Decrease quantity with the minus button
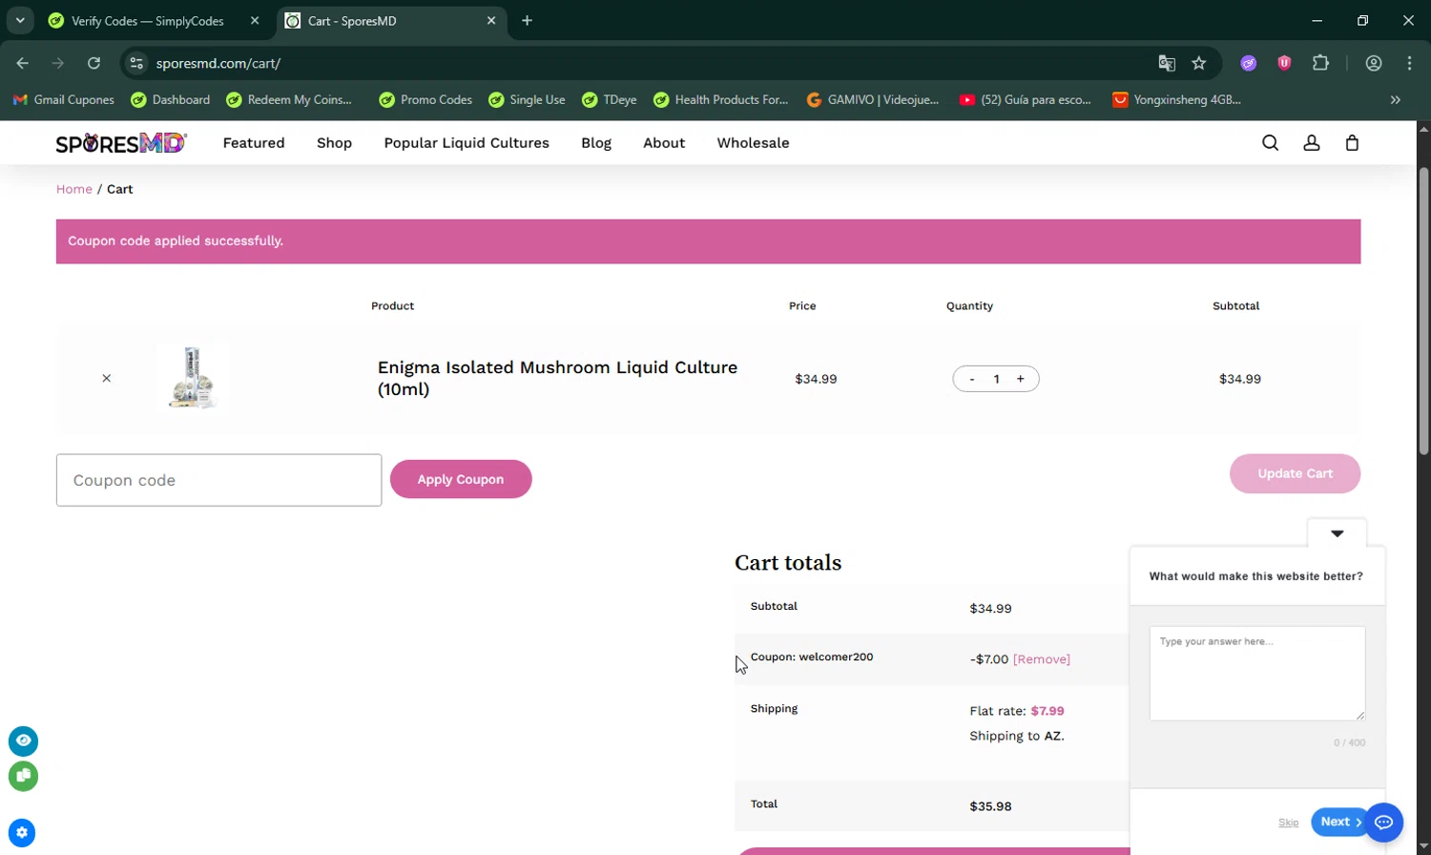The image size is (1431, 855). pos(972,379)
